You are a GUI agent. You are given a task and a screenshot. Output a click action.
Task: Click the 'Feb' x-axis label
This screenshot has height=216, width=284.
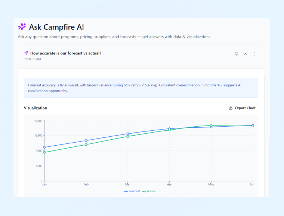[86, 184]
